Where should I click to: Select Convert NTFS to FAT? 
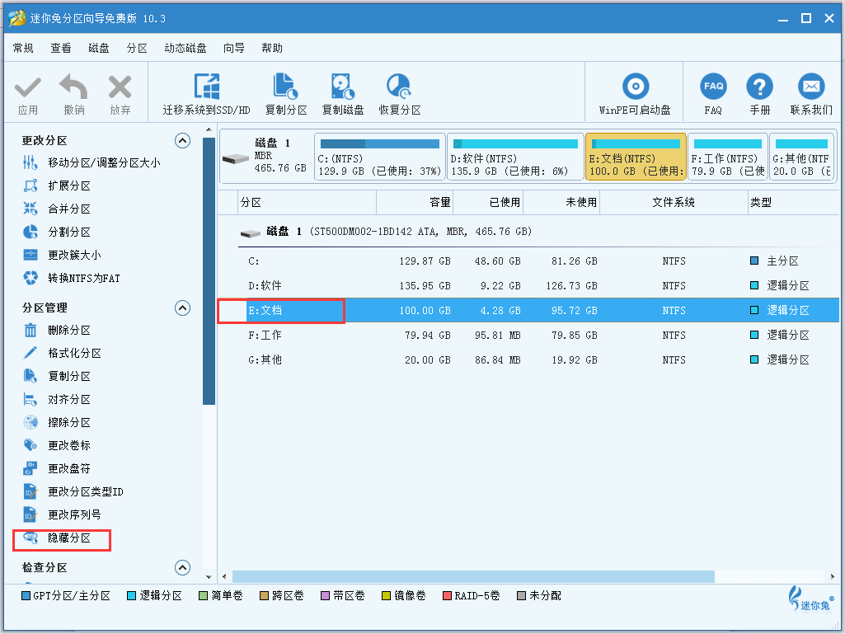pyautogui.click(x=71, y=278)
